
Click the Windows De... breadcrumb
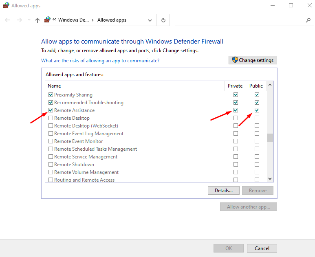(73, 20)
